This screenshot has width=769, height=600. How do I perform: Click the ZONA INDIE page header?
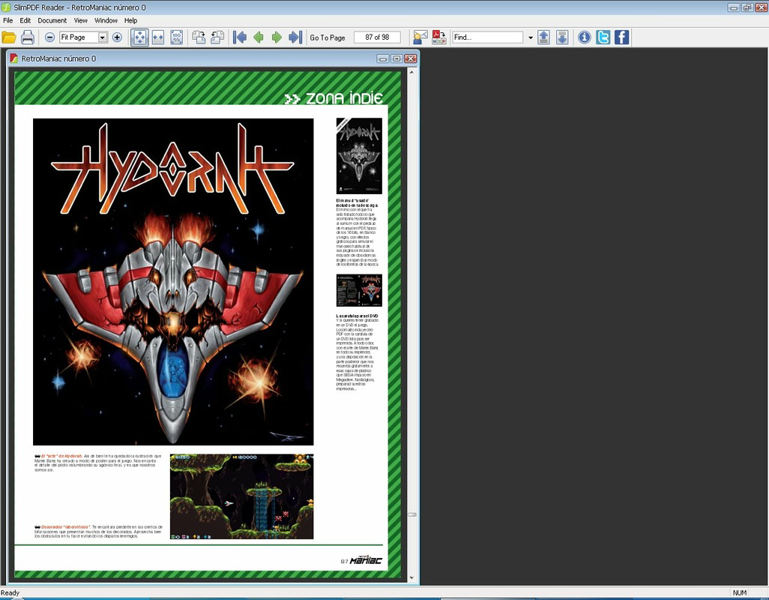pos(334,98)
